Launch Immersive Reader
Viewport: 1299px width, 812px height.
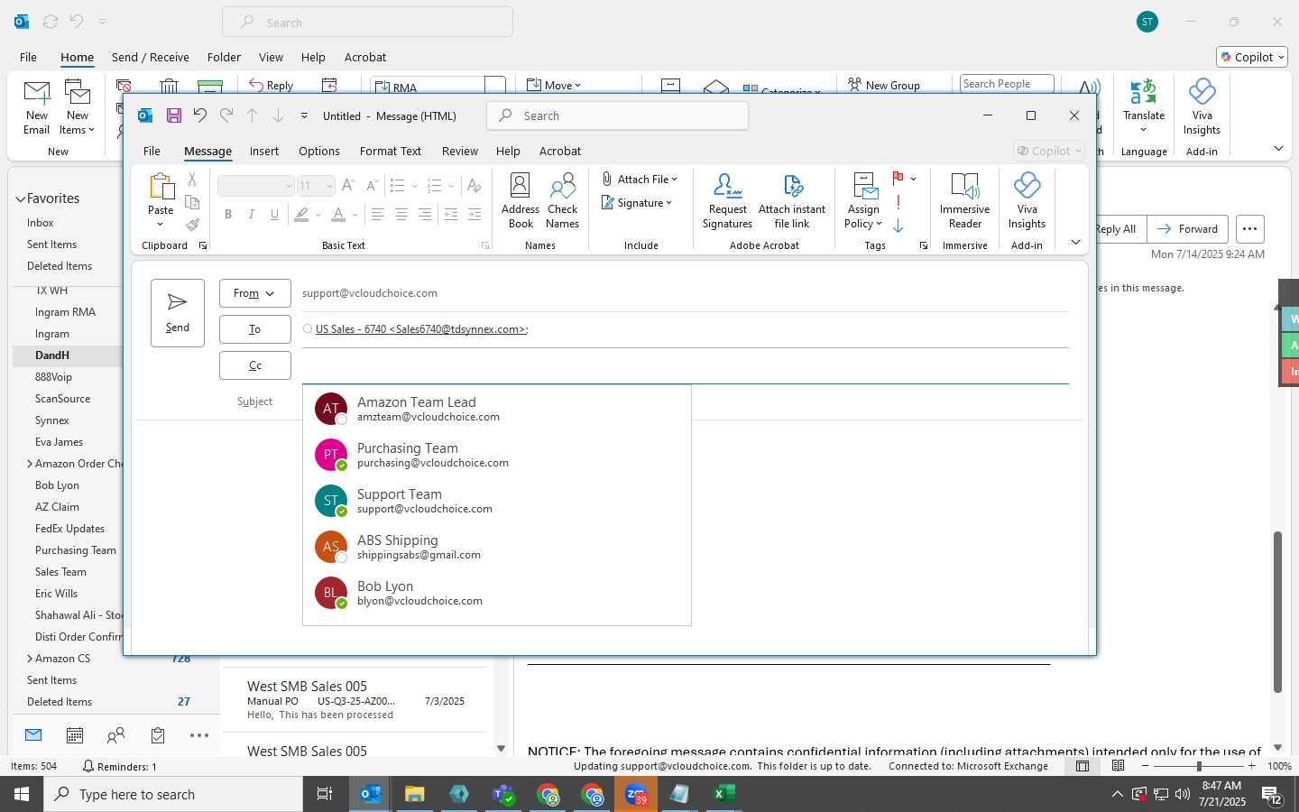(964, 200)
